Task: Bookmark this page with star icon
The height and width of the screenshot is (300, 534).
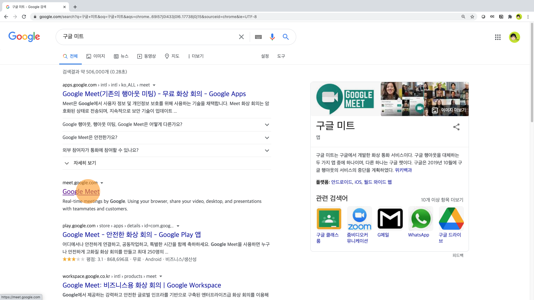Action: [472, 17]
